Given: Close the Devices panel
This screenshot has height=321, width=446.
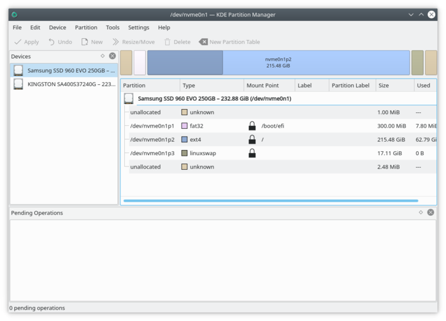Looking at the screenshot, I should click(x=112, y=56).
